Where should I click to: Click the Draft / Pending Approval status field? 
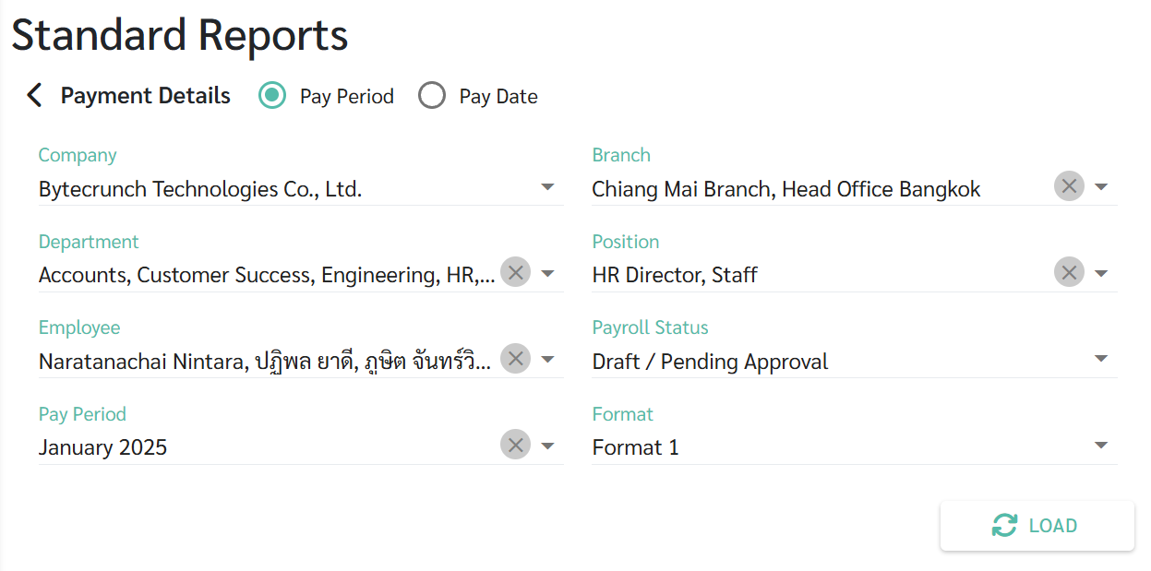coord(854,361)
